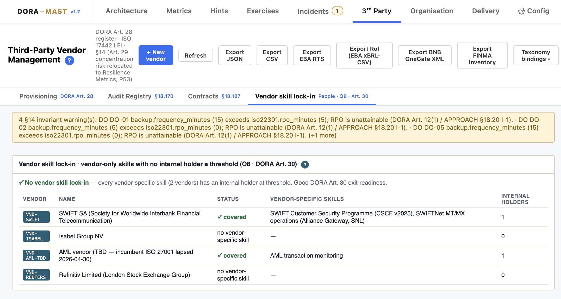Select the Vendor skill lock-in sub-tab
The image size is (561, 299).
point(312,96)
